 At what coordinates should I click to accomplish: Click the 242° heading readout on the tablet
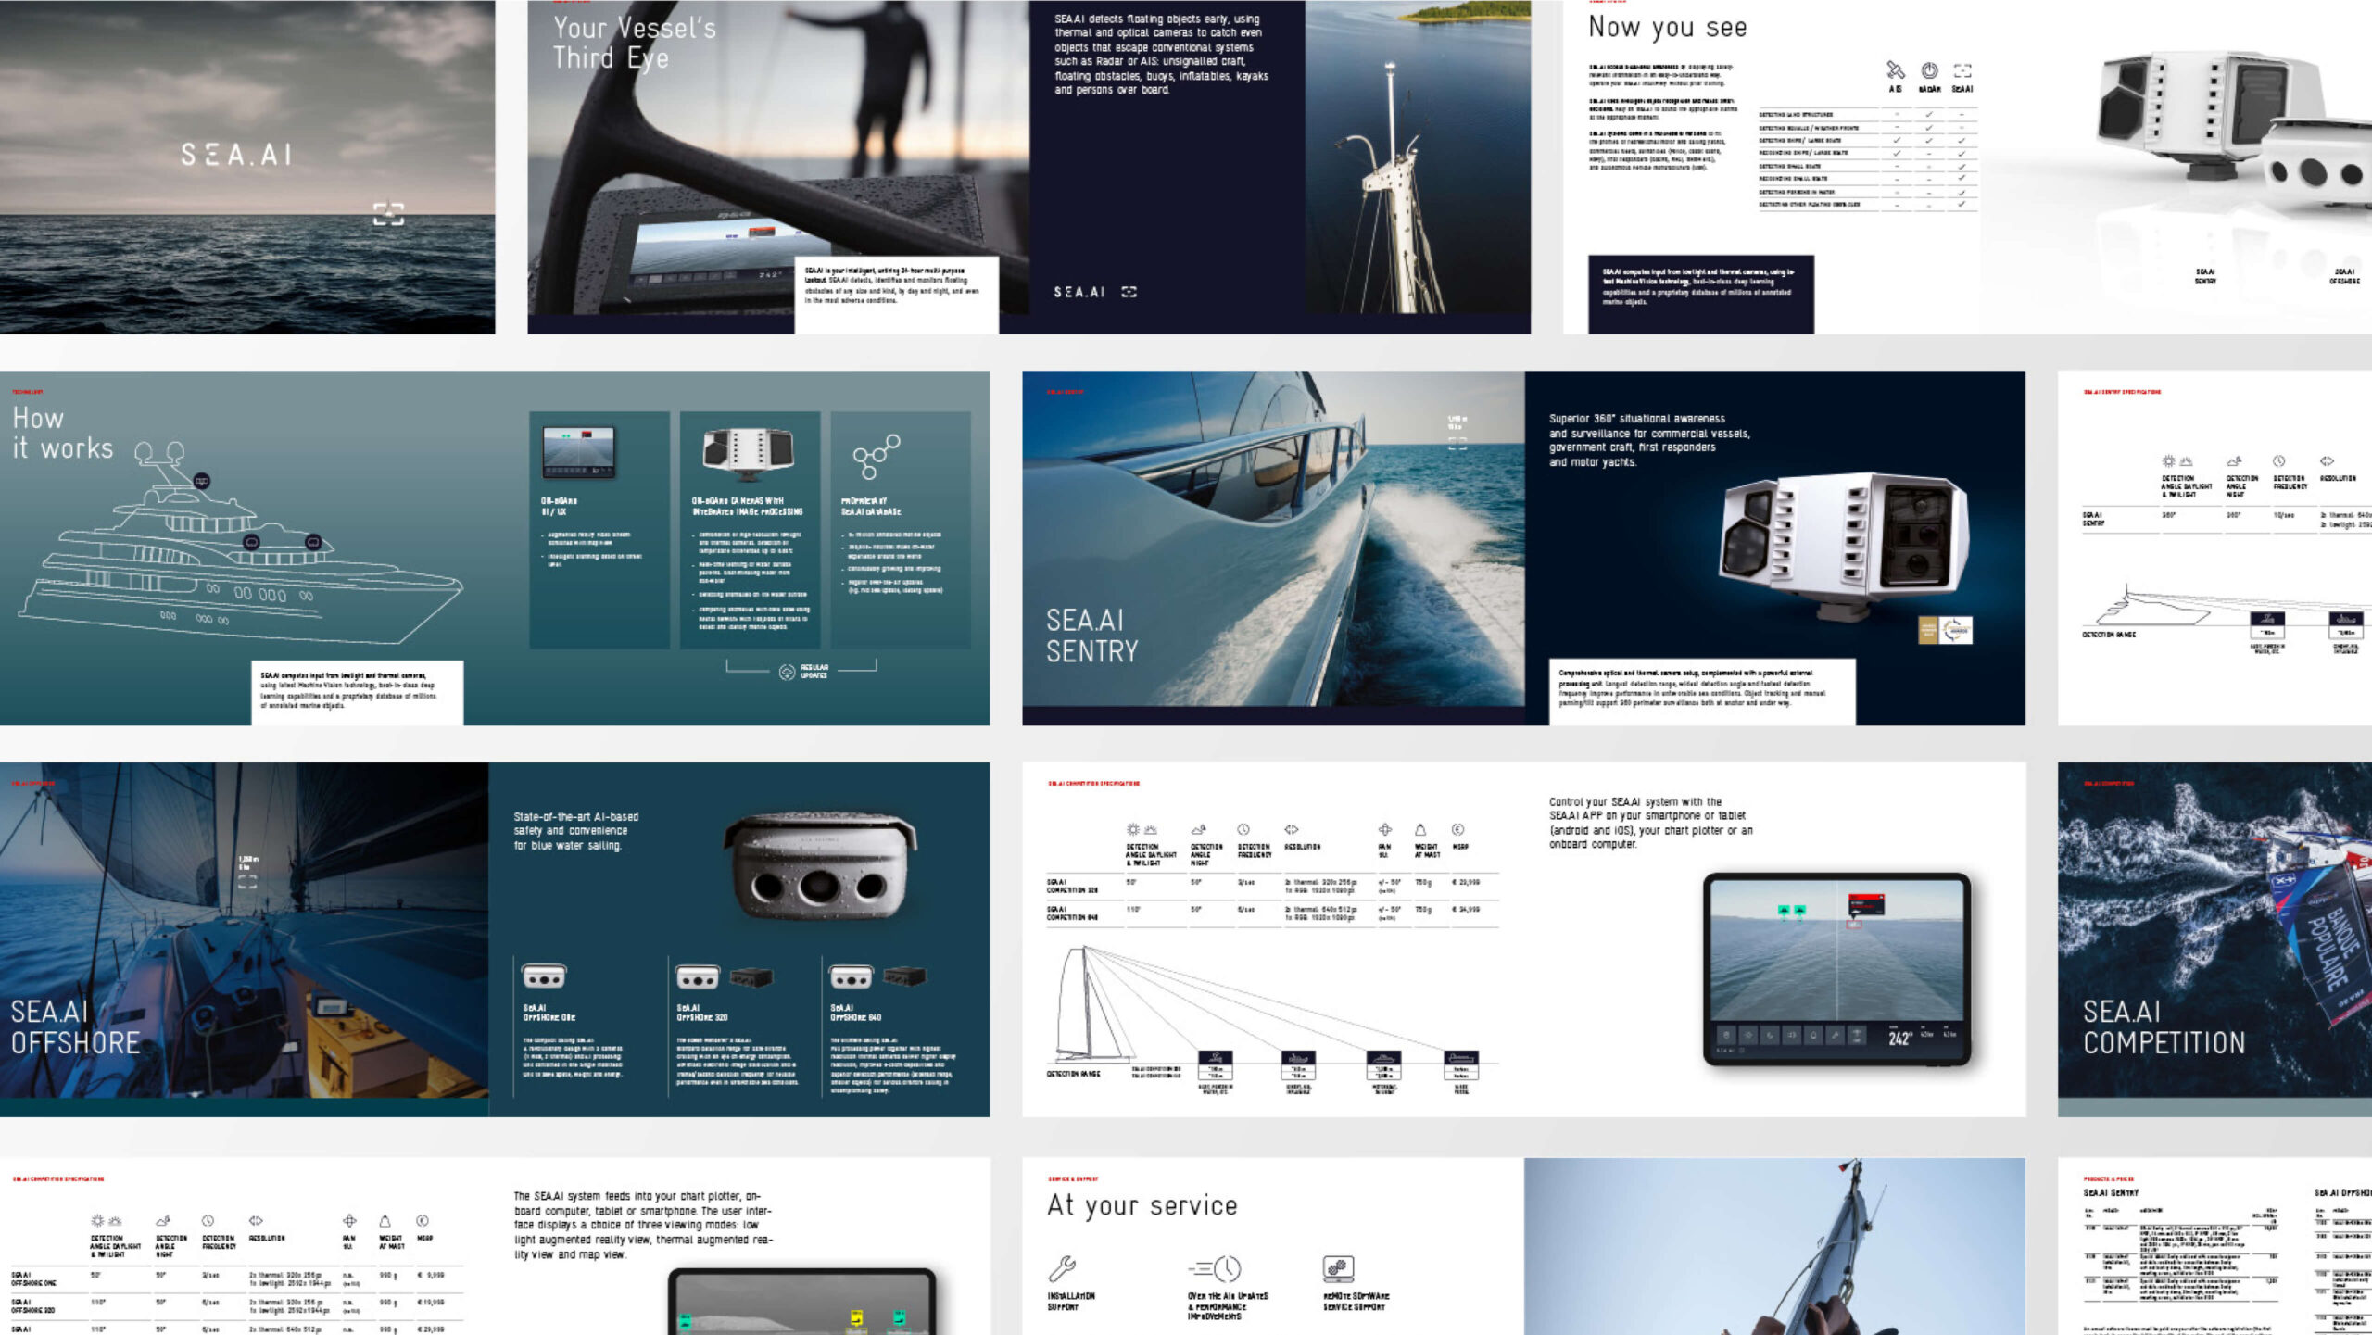tap(1899, 1039)
